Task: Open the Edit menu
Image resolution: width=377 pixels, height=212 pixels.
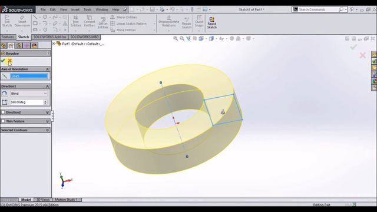Action: [52, 9]
